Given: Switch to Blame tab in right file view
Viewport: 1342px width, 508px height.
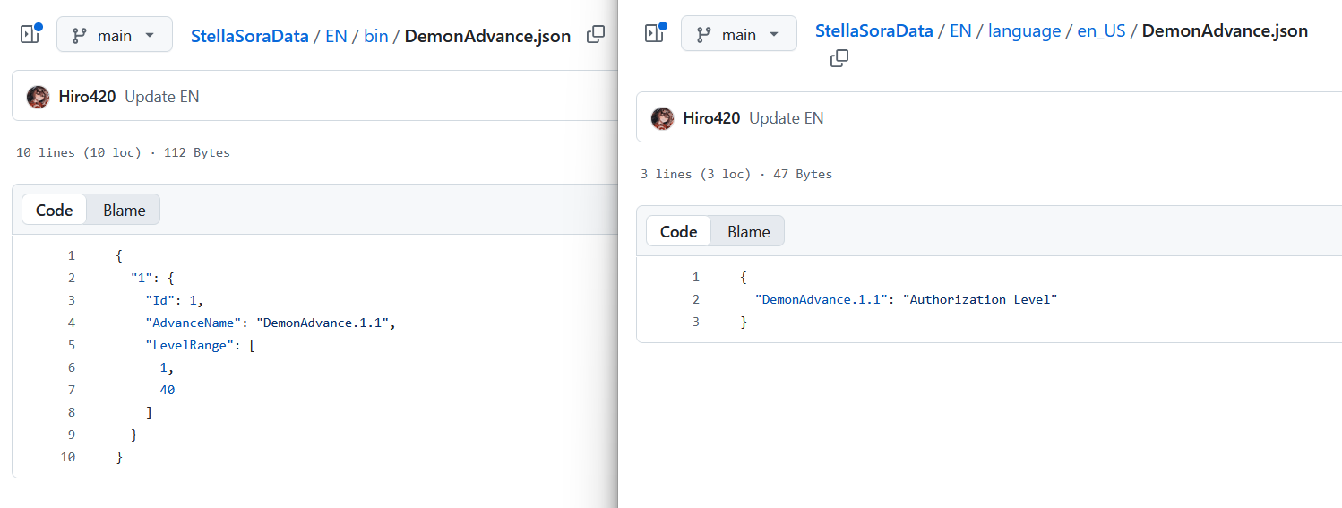Looking at the screenshot, I should click(x=748, y=231).
